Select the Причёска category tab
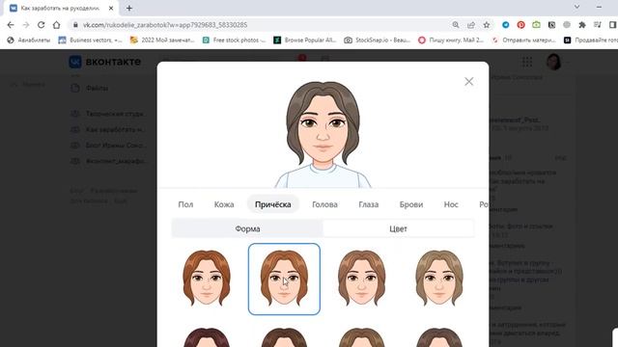This screenshot has width=618, height=347. pyautogui.click(x=272, y=204)
